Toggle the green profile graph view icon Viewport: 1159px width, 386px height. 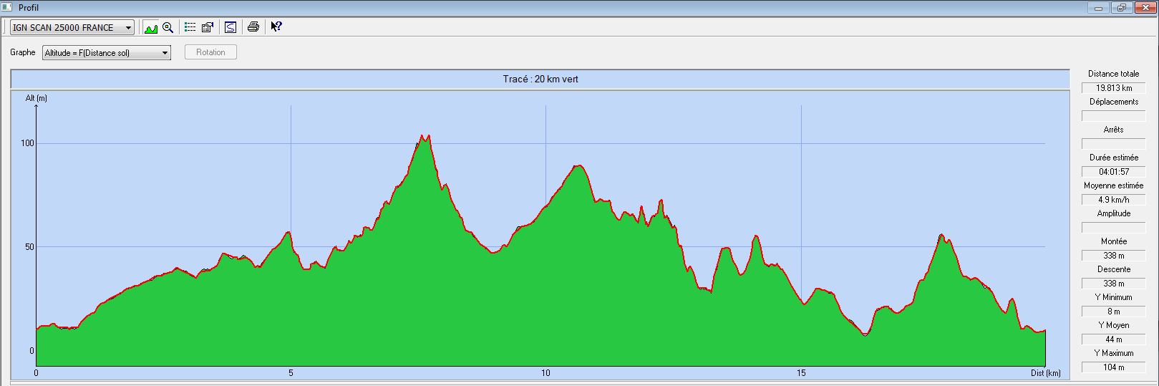(151, 27)
